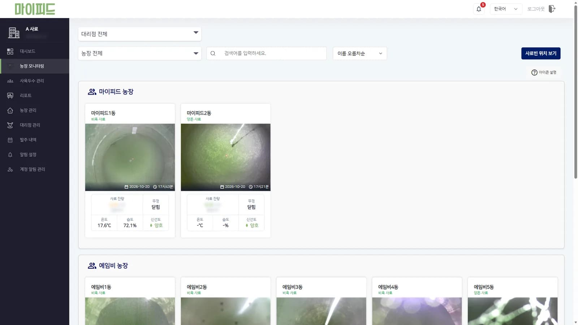The height and width of the screenshot is (325, 578).
Task: Go to 대시보드 menu
Action: [34, 51]
